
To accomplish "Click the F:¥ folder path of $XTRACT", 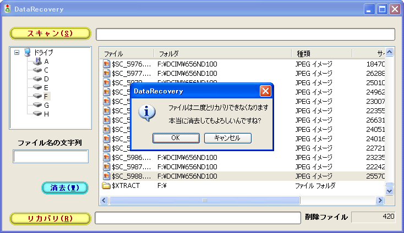I will point(162,185).
